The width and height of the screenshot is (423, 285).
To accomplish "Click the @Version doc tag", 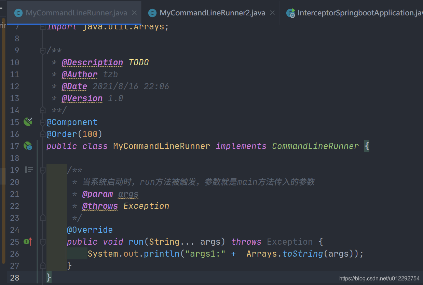I will (x=82, y=98).
